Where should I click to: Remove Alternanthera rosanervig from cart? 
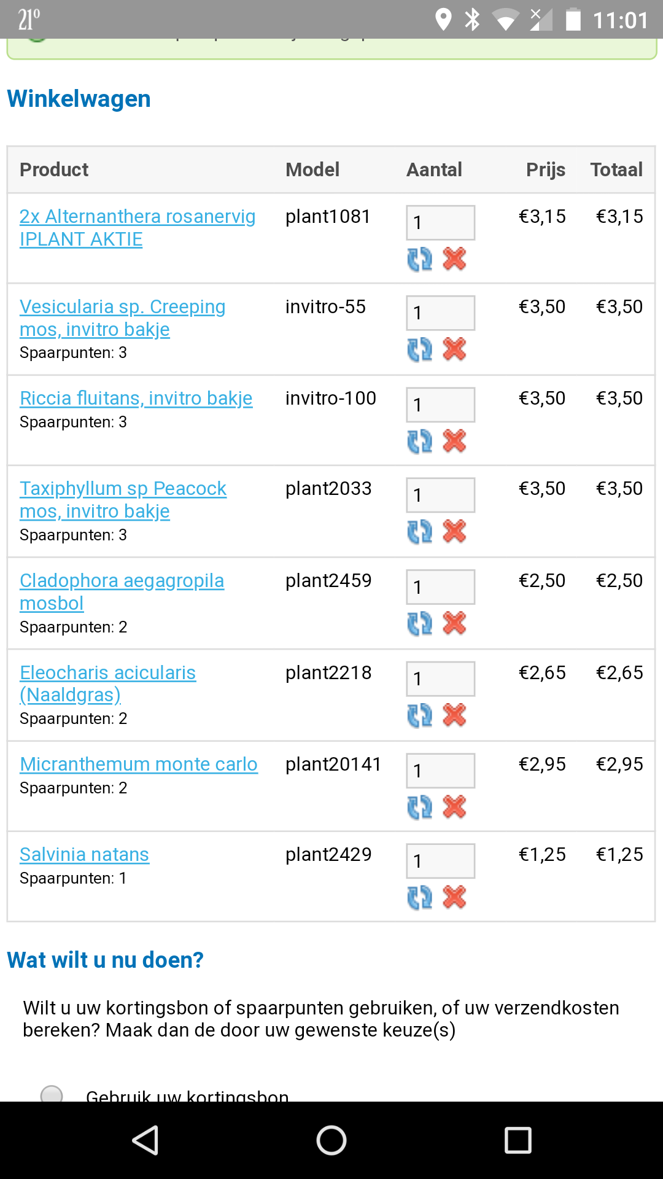tap(454, 259)
